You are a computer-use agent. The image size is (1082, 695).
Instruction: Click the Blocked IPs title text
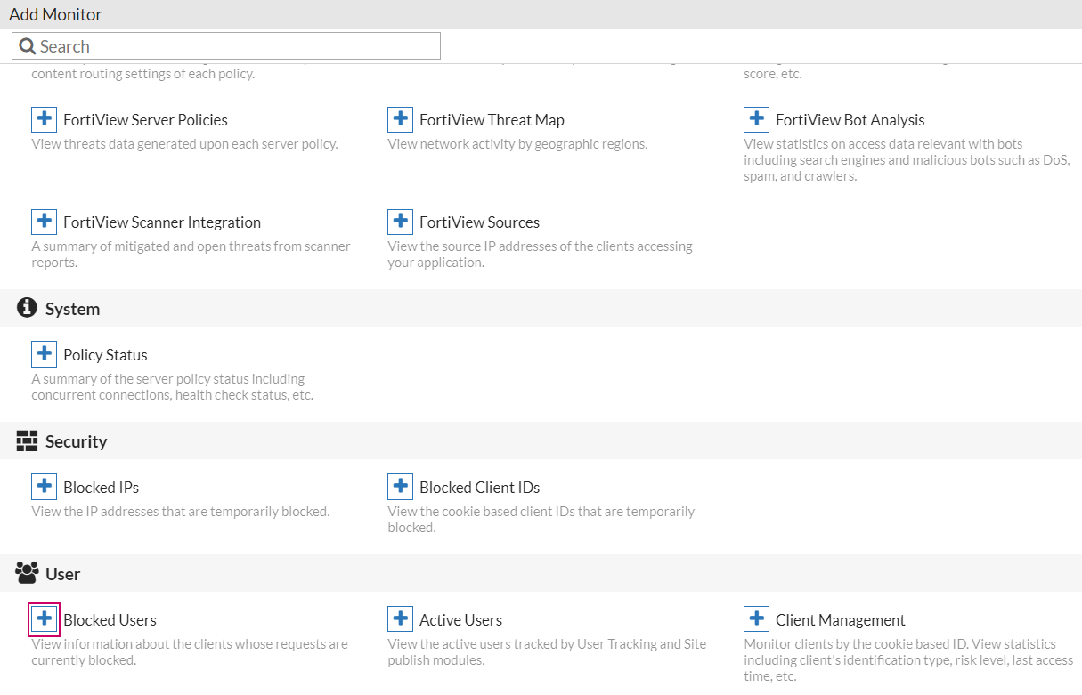click(x=101, y=488)
